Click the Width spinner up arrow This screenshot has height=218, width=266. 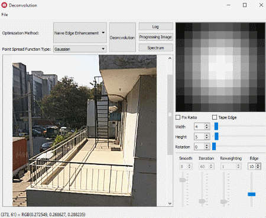[206, 125]
